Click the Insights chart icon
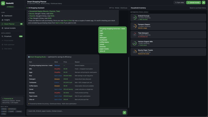This screenshot has height=117, width=208. tap(2, 20)
